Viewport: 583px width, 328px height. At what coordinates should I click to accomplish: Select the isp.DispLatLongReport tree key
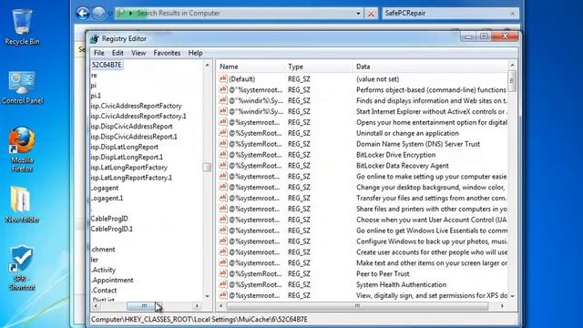(x=125, y=147)
